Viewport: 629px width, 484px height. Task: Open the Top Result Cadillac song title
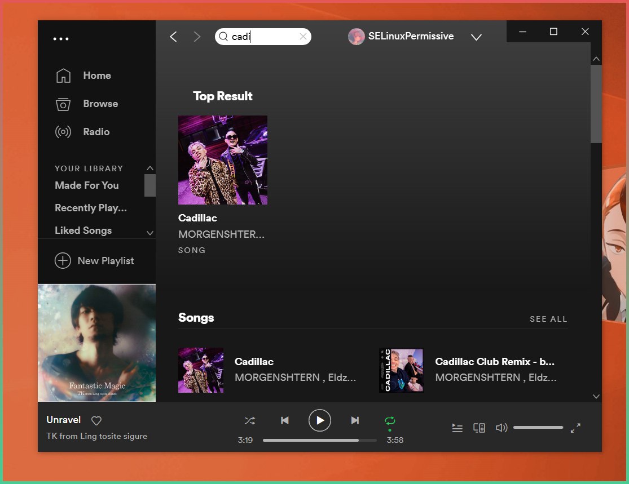[x=198, y=218]
